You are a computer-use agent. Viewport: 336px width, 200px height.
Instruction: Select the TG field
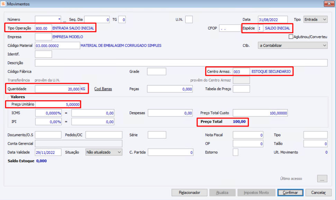122,19
